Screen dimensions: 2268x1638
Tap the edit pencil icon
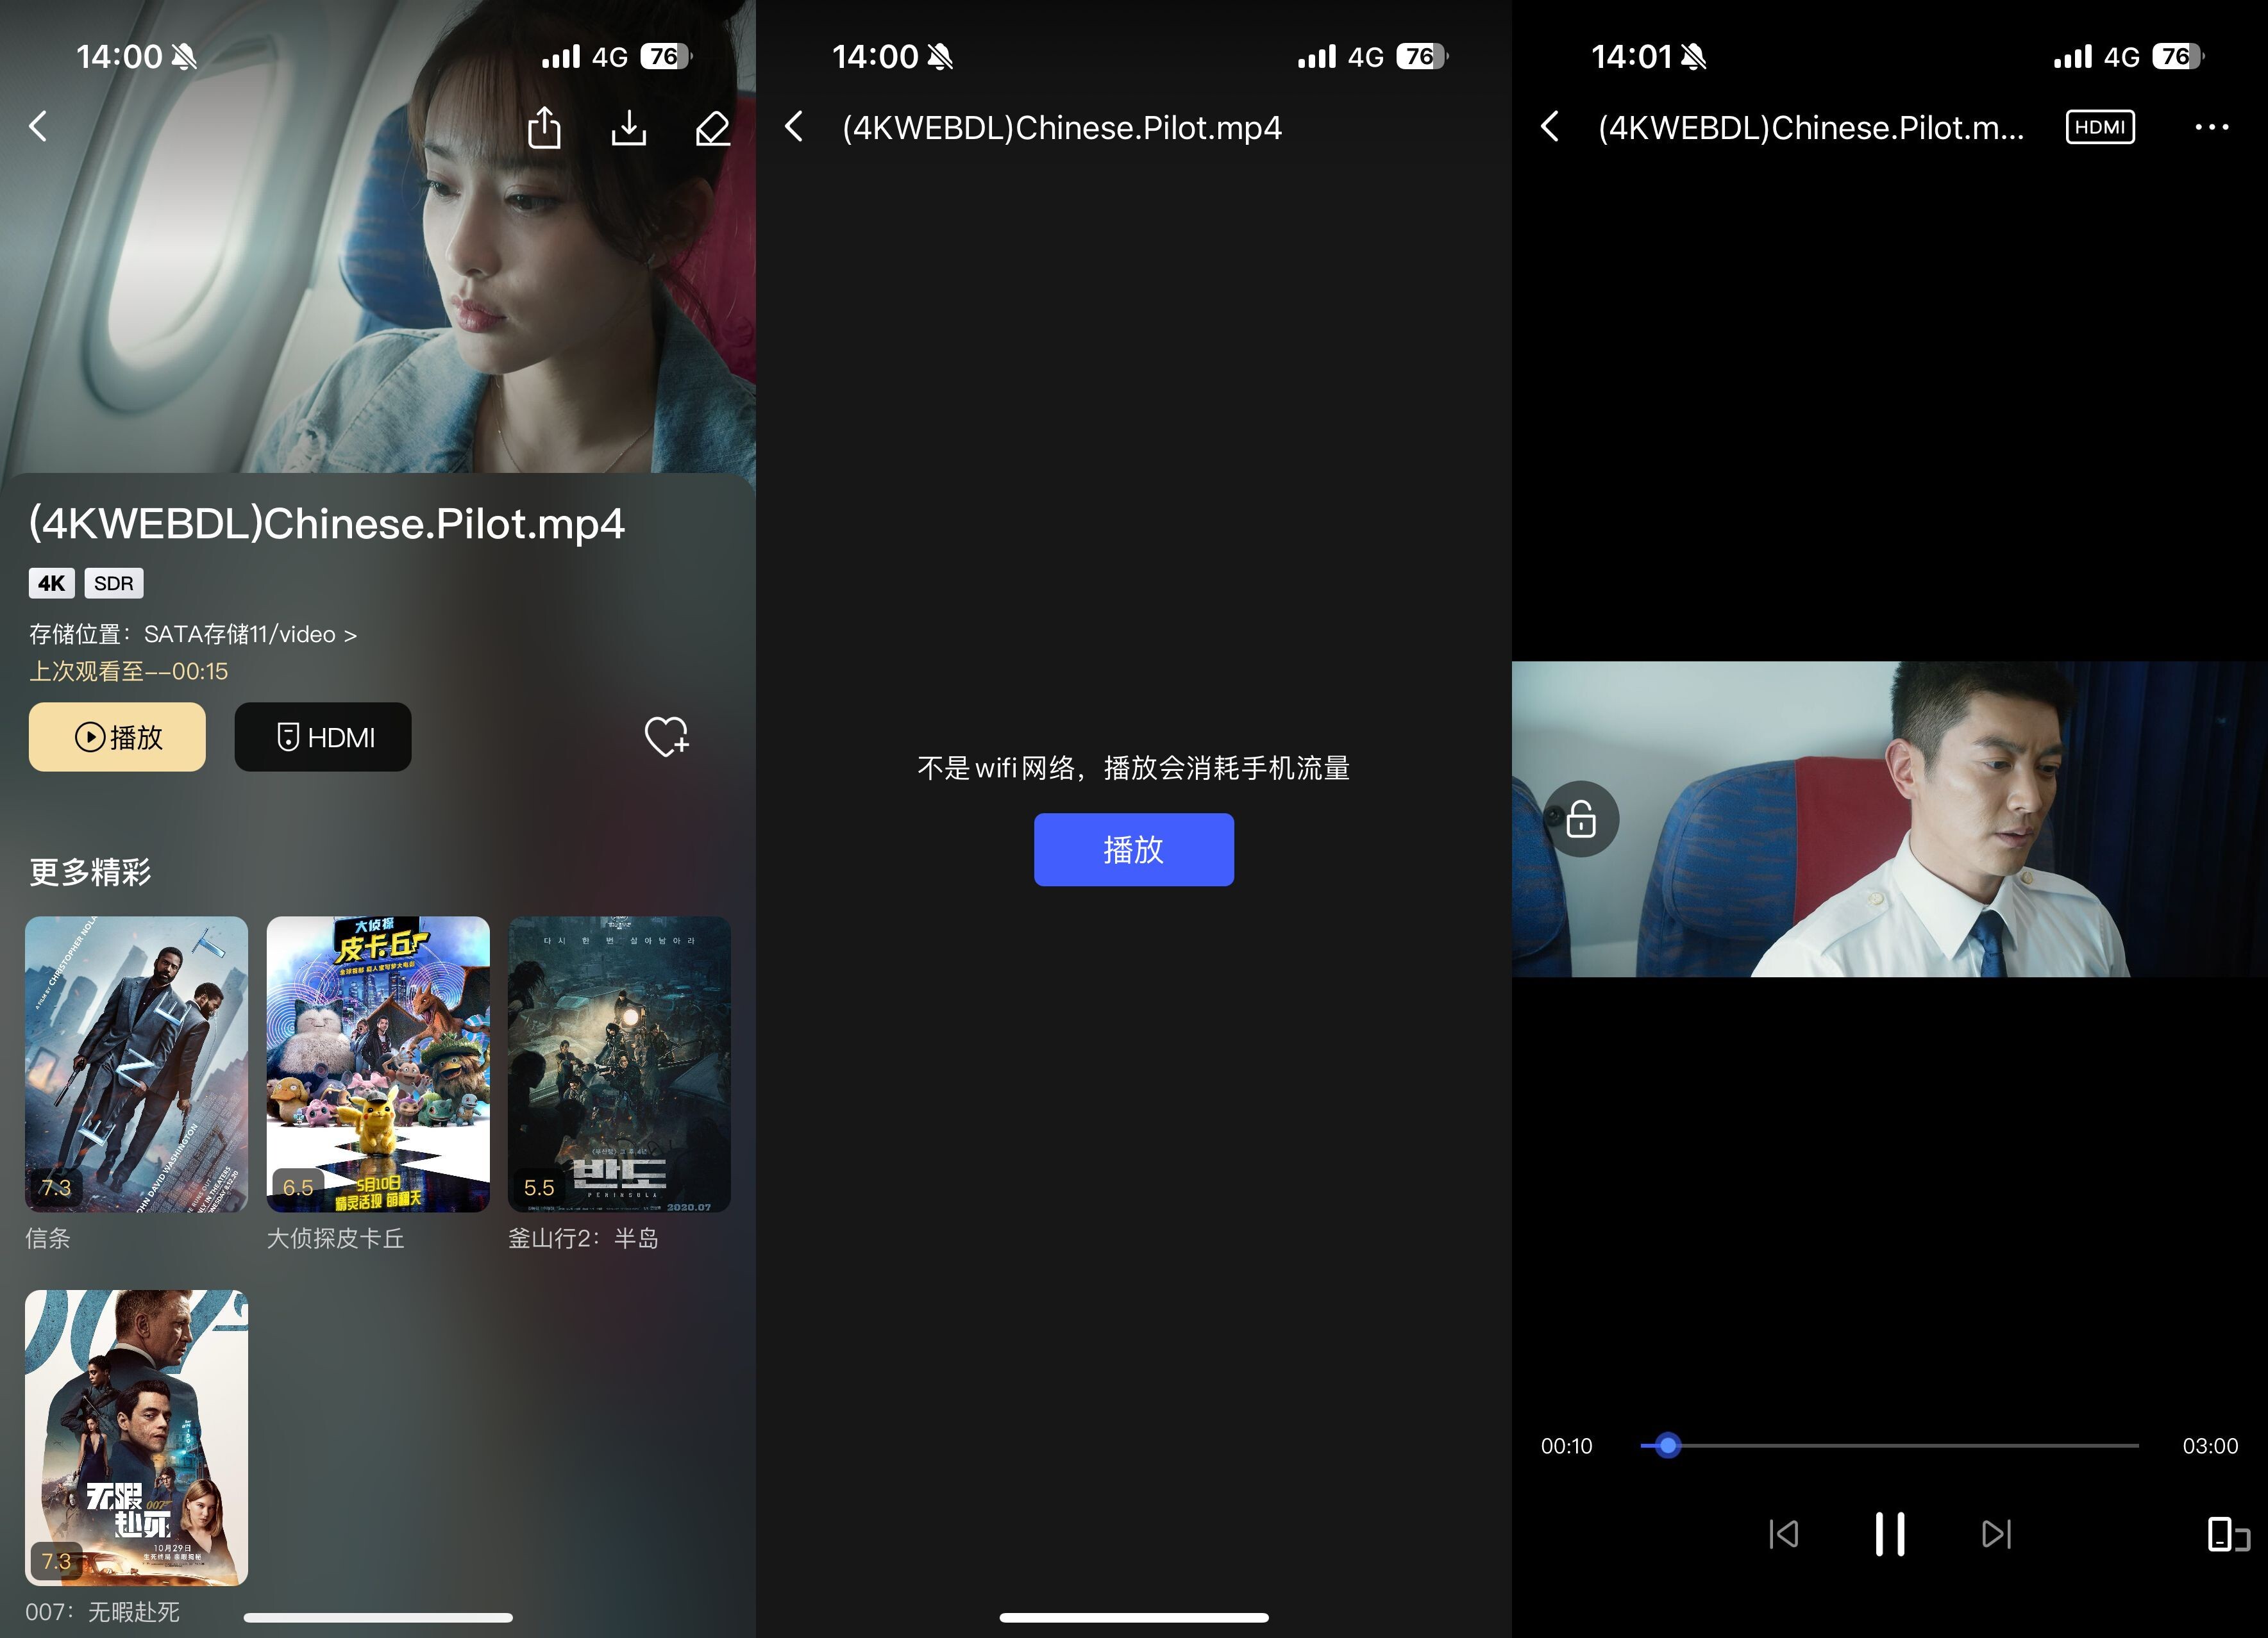click(x=712, y=128)
